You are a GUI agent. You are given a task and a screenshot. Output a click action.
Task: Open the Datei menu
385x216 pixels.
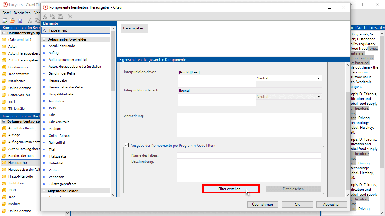6,13
